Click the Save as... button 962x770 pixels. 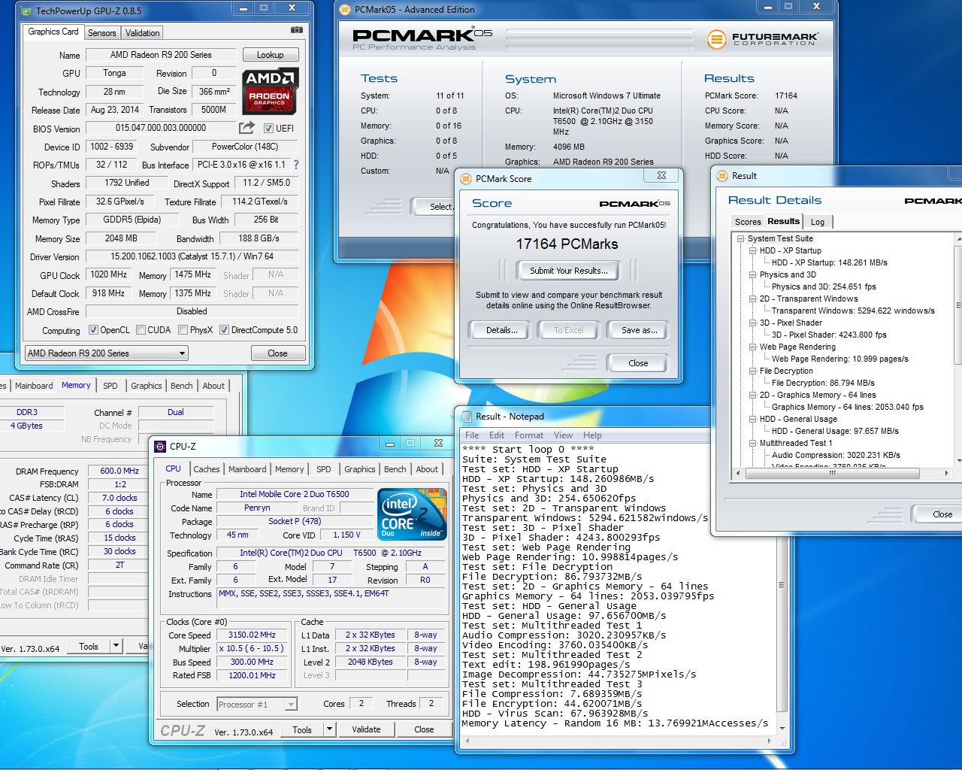click(x=640, y=330)
